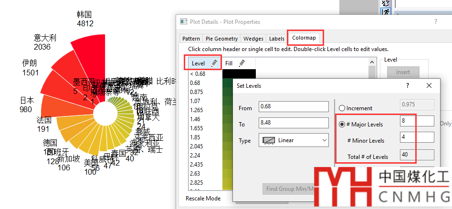The image size is (452, 209).
Task: Click the Fill column header pencil icon
Action: coord(242,63)
